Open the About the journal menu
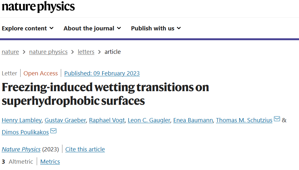299x170 pixels. click(x=92, y=28)
